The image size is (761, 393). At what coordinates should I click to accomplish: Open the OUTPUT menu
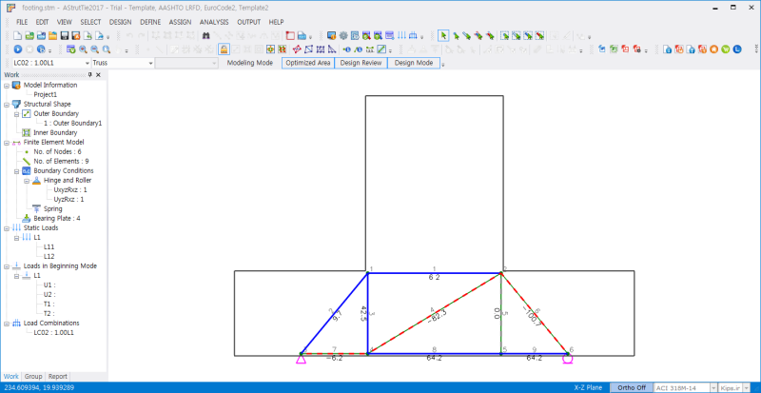(248, 22)
